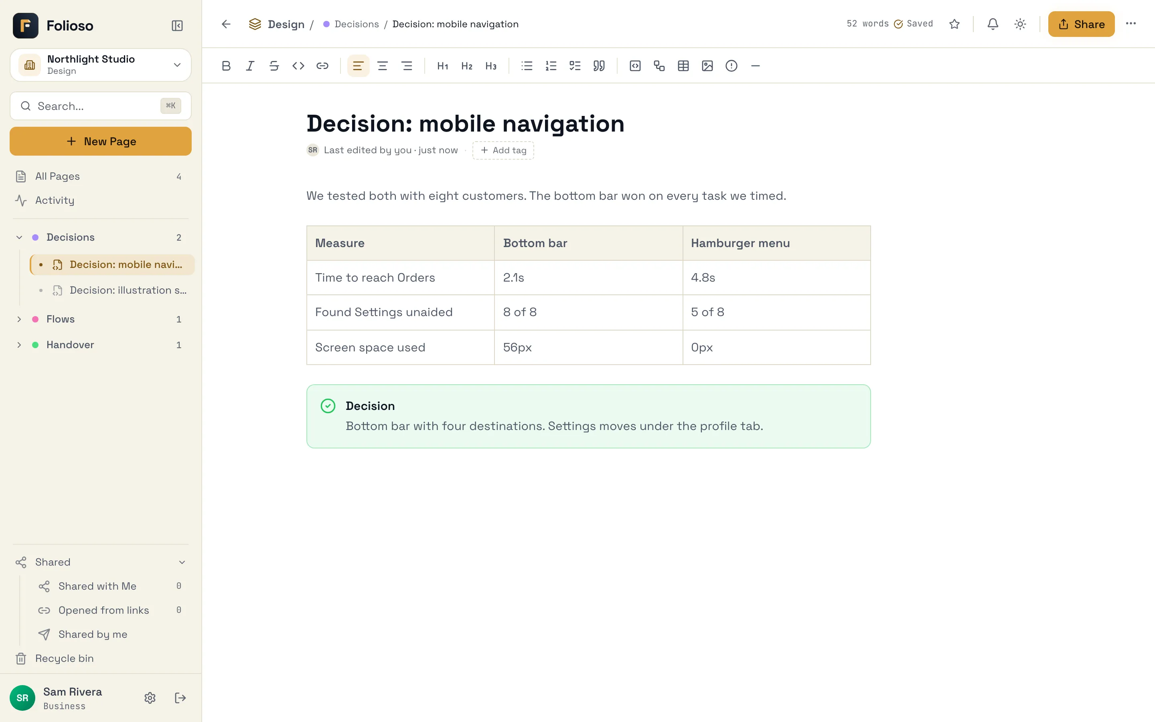Open the Recycle bin
Viewport: 1155px width, 722px height.
[101, 658]
